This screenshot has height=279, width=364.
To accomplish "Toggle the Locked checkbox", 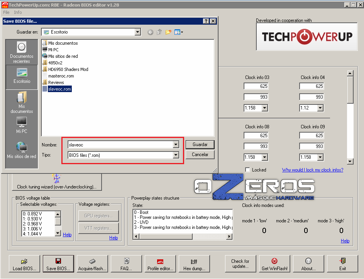I will click(248, 170).
